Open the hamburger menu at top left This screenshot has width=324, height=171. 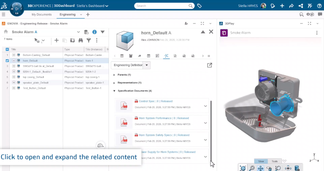4,15
